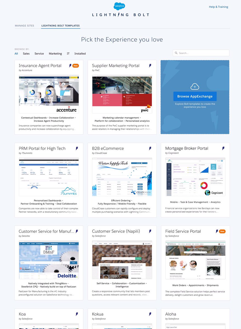This screenshot has width=241, height=329.
Task: Click 'by CloudCraze' text
Action: [100, 153]
